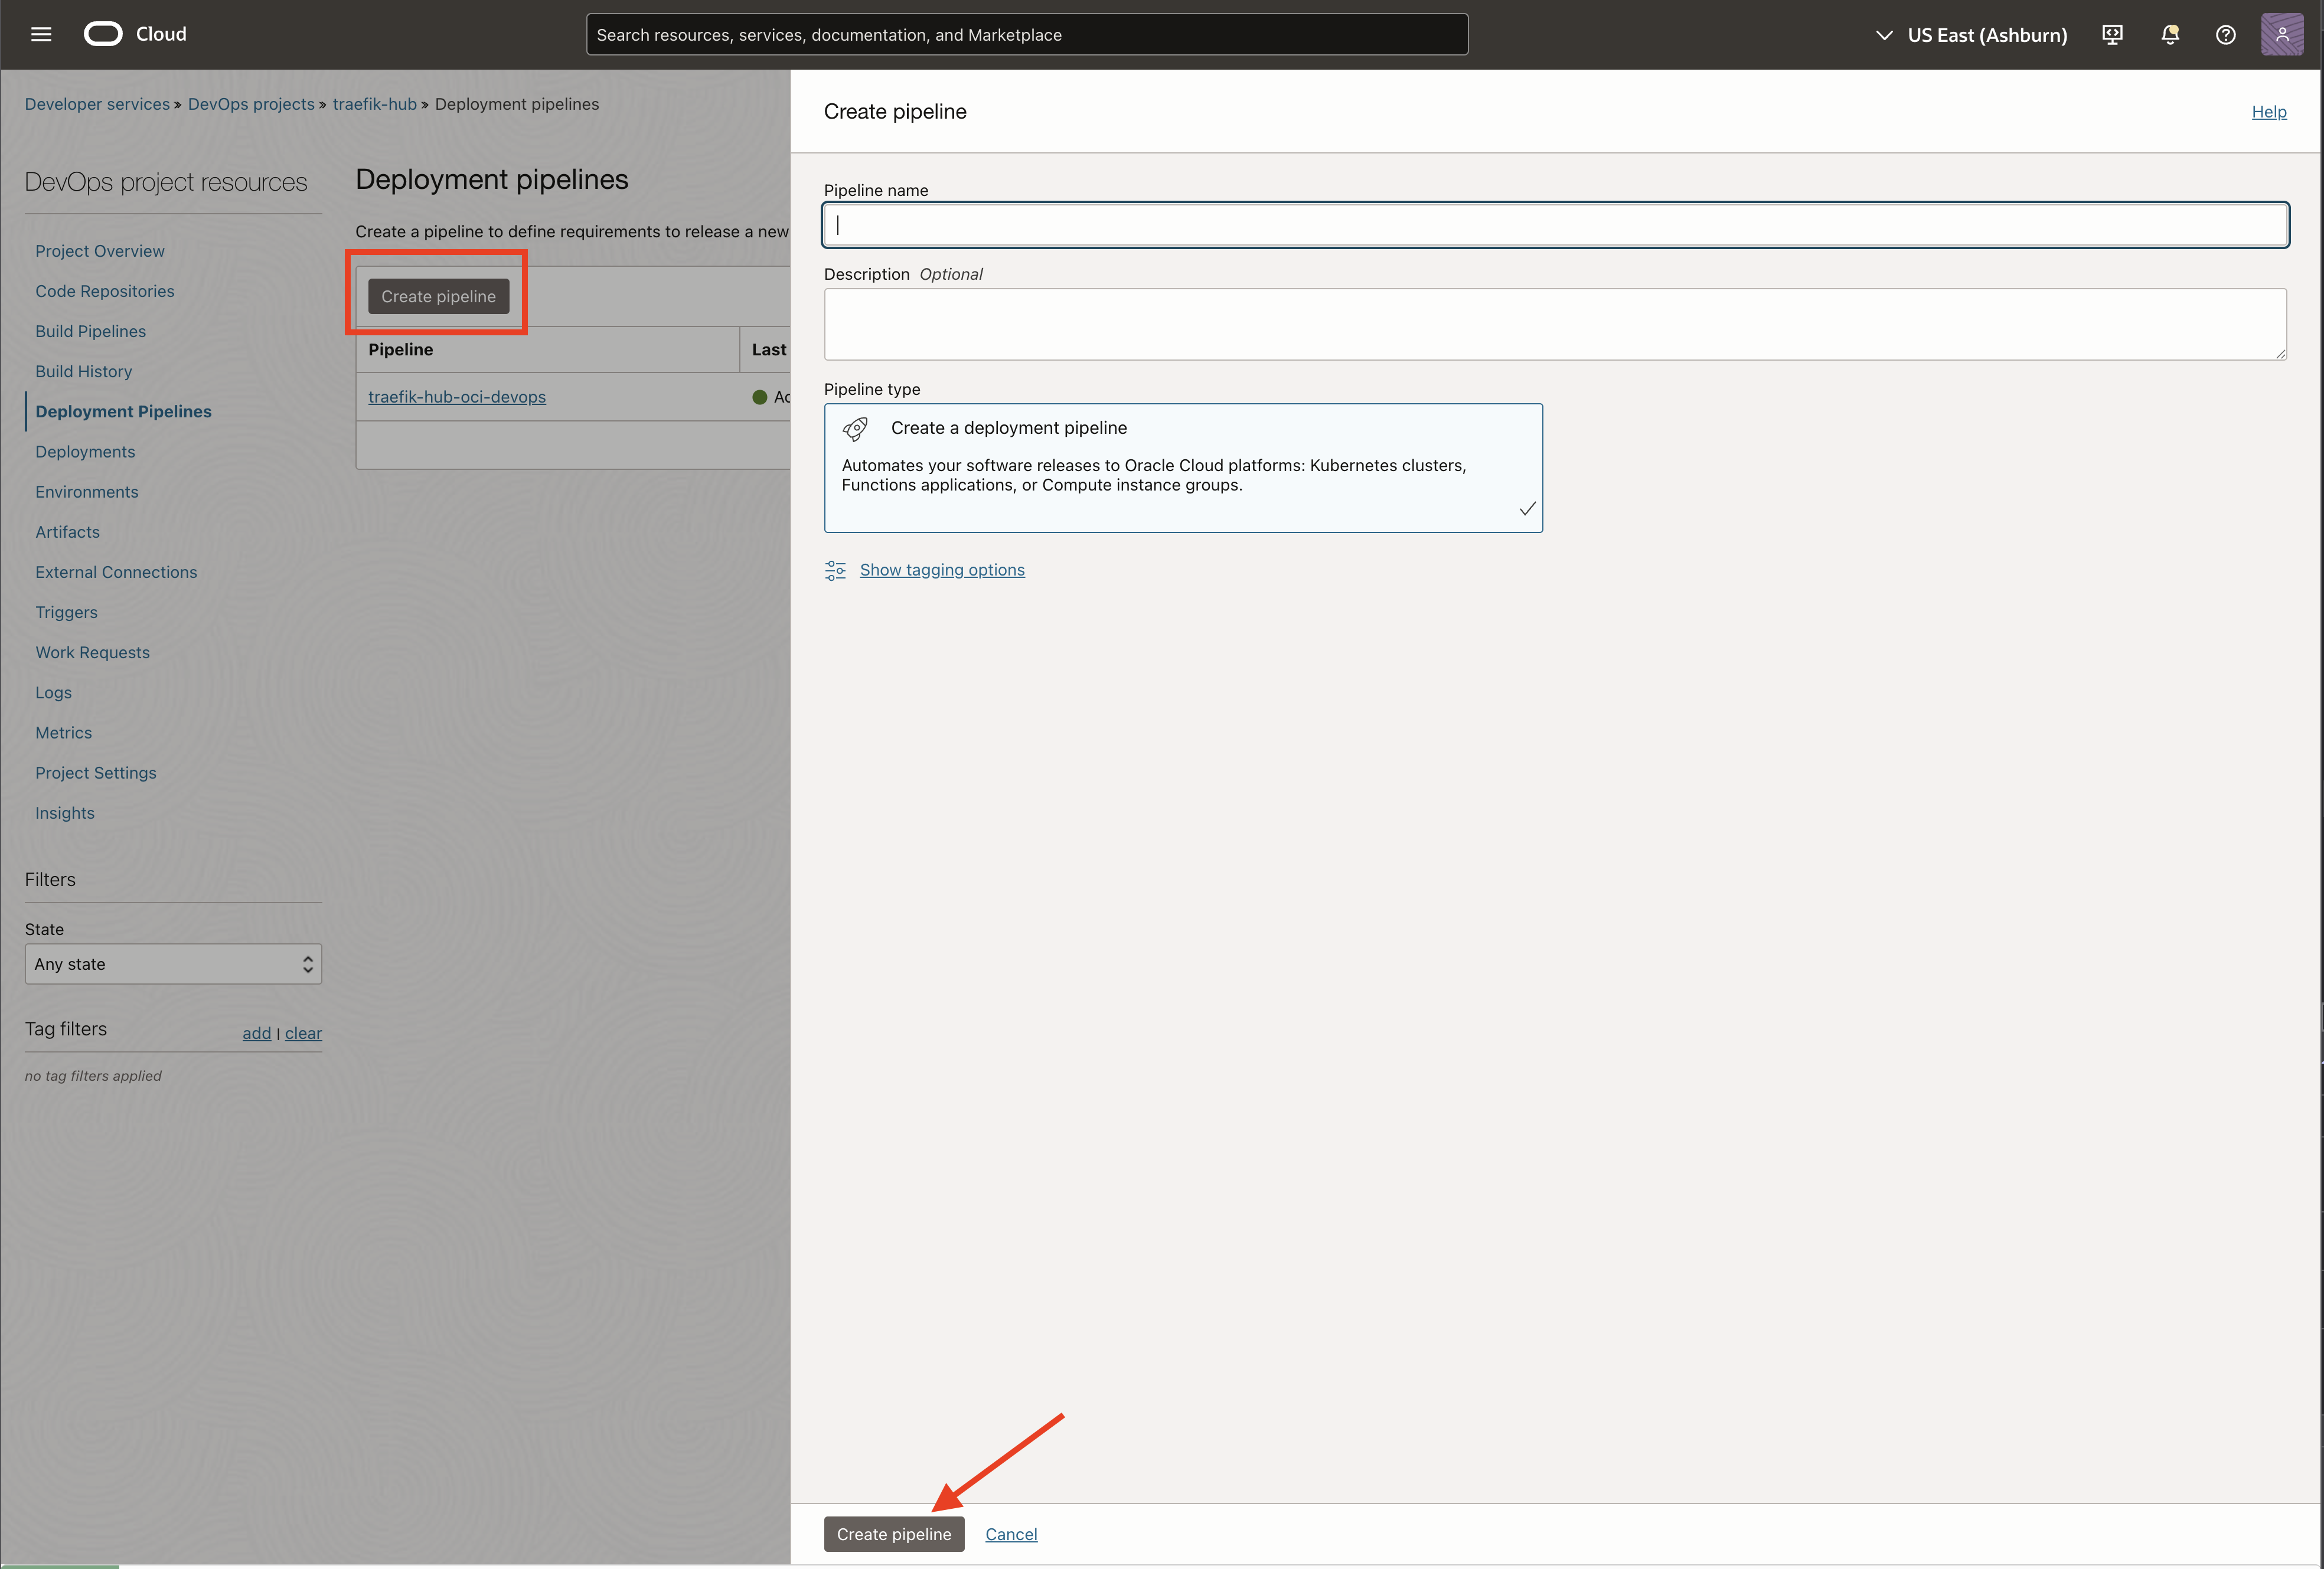The image size is (2324, 1569).
Task: Open Cloud Shell developer tools icon
Action: pos(2112,35)
